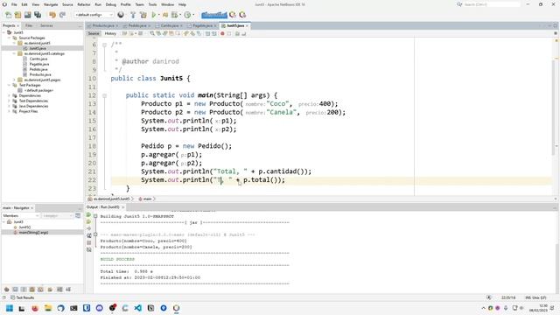Expand the Project Files node
The image size is (560, 315).
pyautogui.click(x=10, y=111)
